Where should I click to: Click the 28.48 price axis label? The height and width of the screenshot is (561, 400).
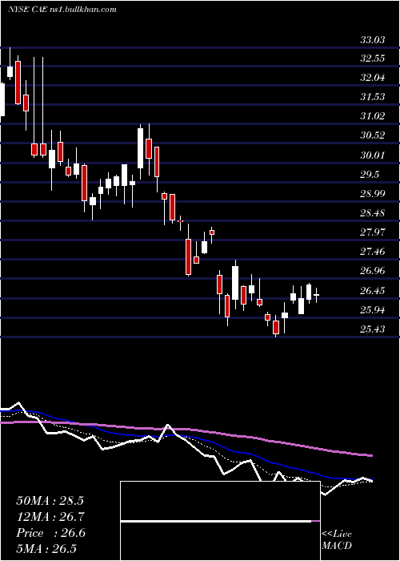(x=373, y=214)
